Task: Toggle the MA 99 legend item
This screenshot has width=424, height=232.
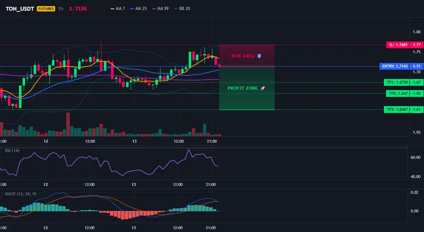Action: [x=160, y=9]
